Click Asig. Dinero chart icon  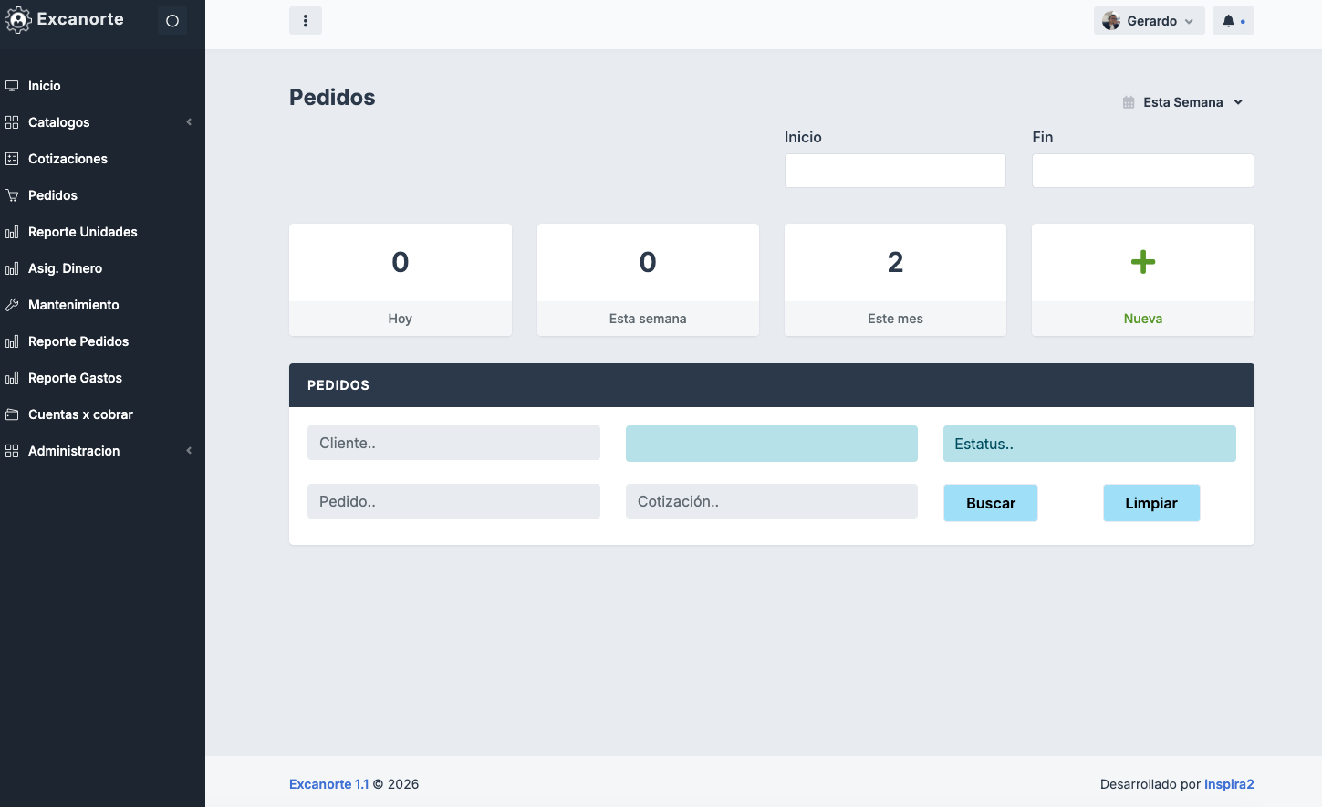(12, 268)
